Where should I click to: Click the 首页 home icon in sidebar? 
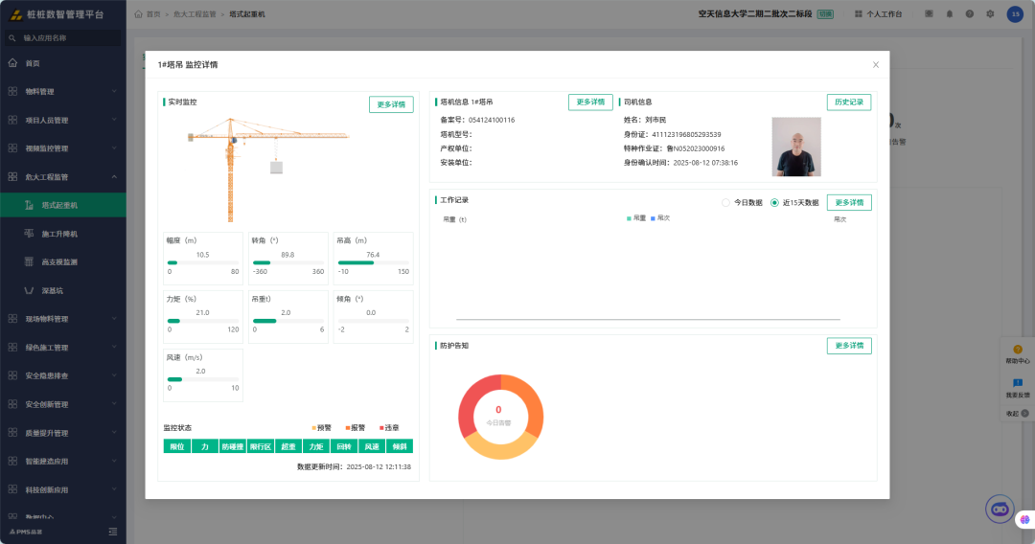point(12,63)
